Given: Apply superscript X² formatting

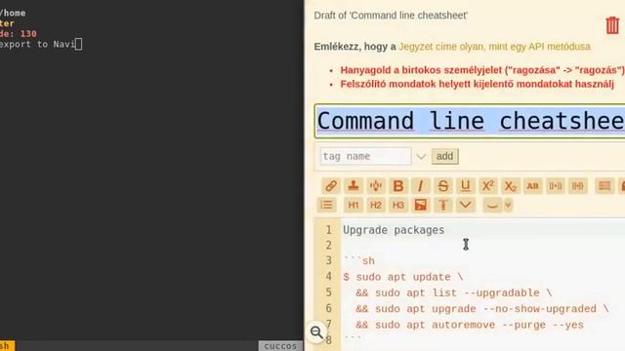Looking at the screenshot, I should tap(487, 186).
